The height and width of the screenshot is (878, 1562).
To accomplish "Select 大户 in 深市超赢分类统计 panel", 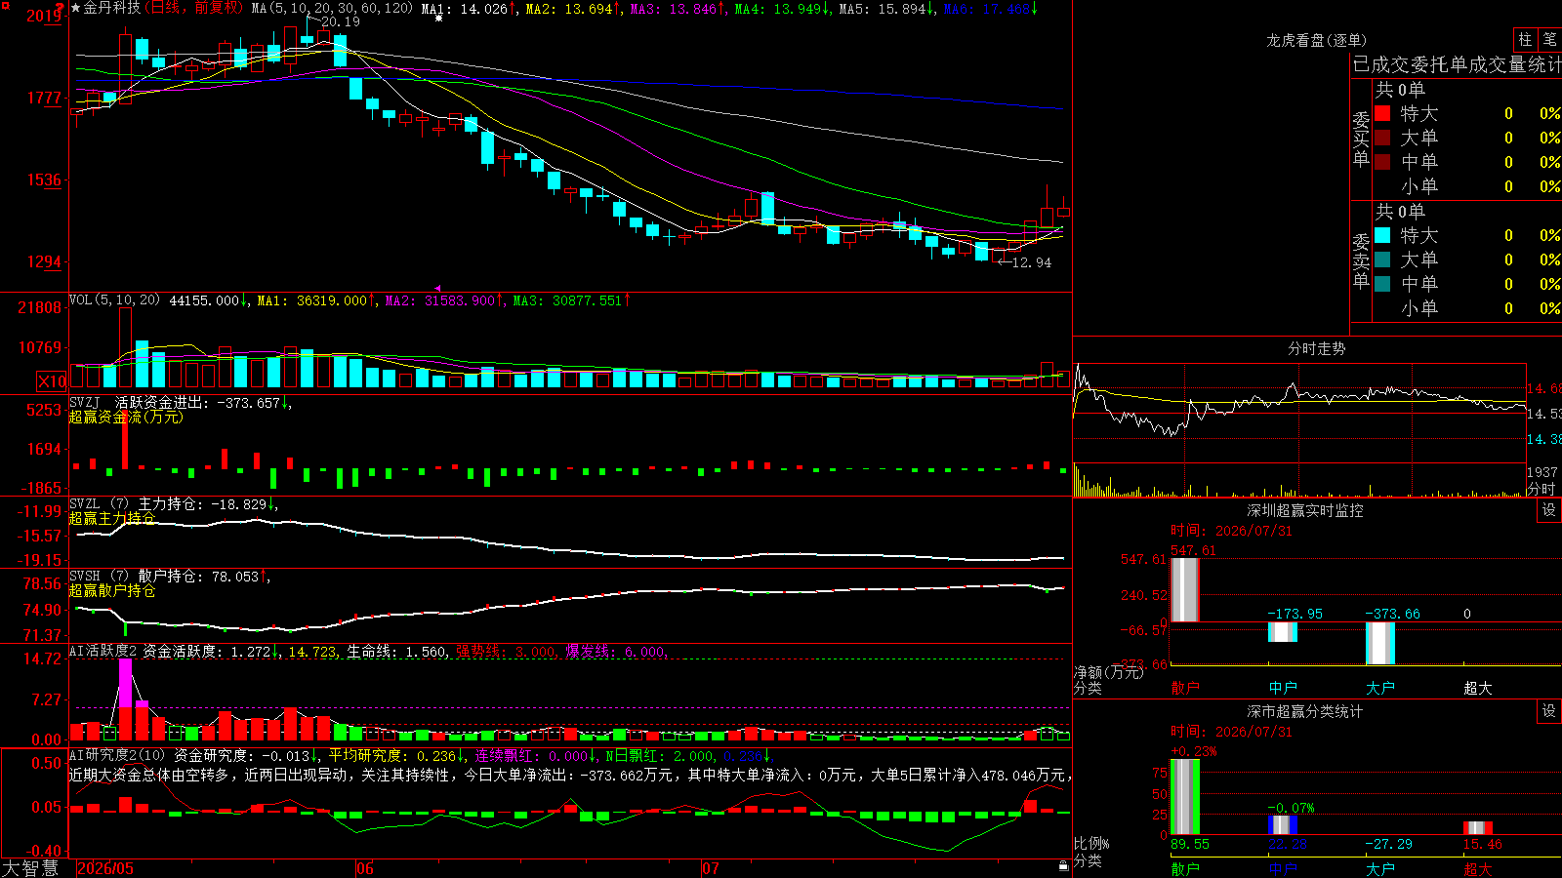I will [x=1380, y=869].
